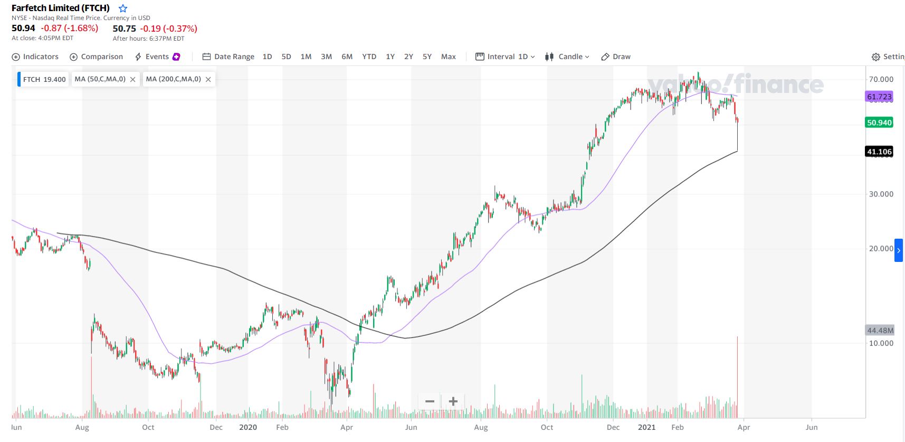Screen dimensions: 905x442
Task: Open the Date Range picker
Action: (x=228, y=57)
